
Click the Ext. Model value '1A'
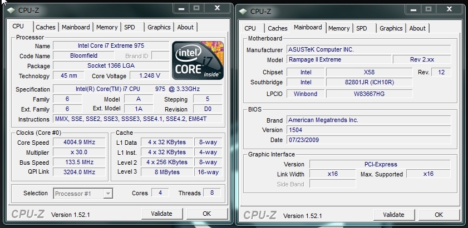click(139, 109)
